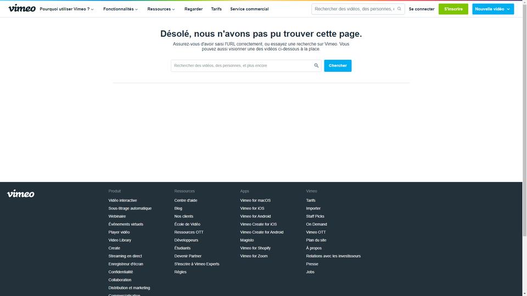Screen dimensions: 527x296
Task: Open the Regarder menu item
Action: 193,9
